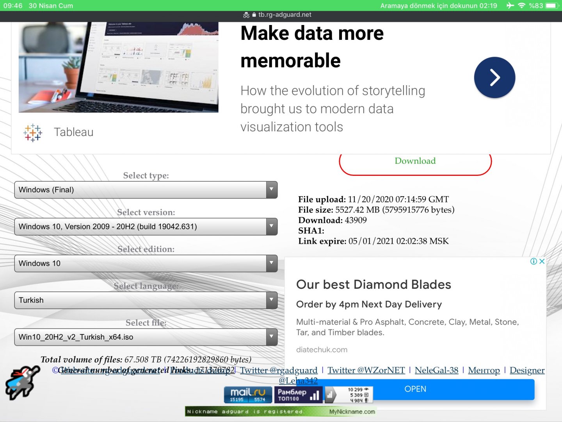The width and height of the screenshot is (562, 422).
Task: Open ad info icon on Diamond Blades ad
Action: (534, 261)
